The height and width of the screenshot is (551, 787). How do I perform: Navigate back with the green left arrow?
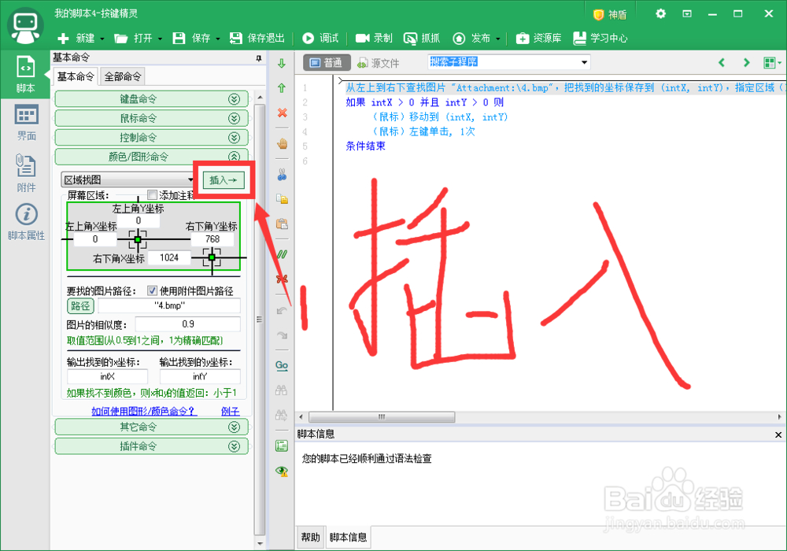tap(722, 63)
